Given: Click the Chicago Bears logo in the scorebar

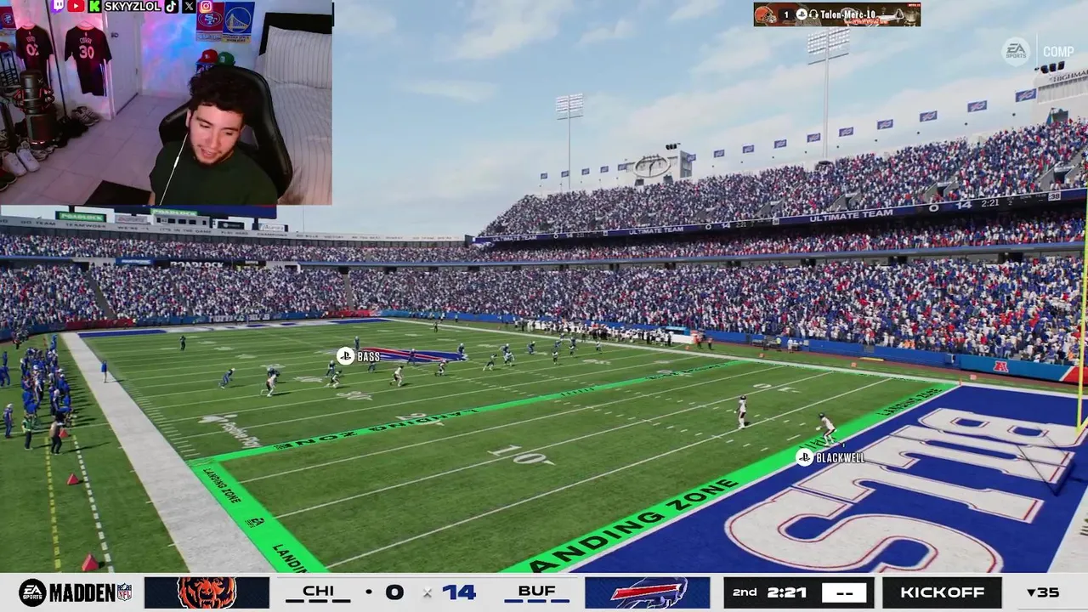Looking at the screenshot, I should click(207, 592).
